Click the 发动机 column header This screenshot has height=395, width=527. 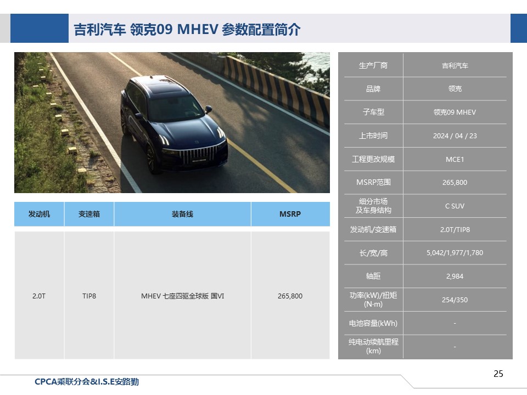click(x=39, y=214)
